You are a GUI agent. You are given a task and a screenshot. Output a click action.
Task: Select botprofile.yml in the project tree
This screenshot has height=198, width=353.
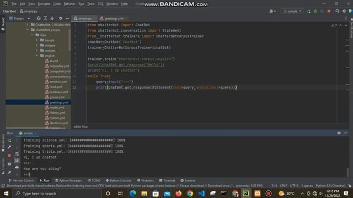(59, 66)
